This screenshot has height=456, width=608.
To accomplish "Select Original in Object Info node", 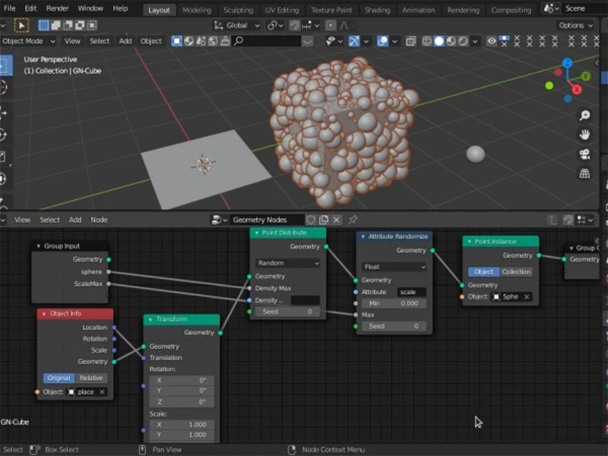I will point(59,378).
